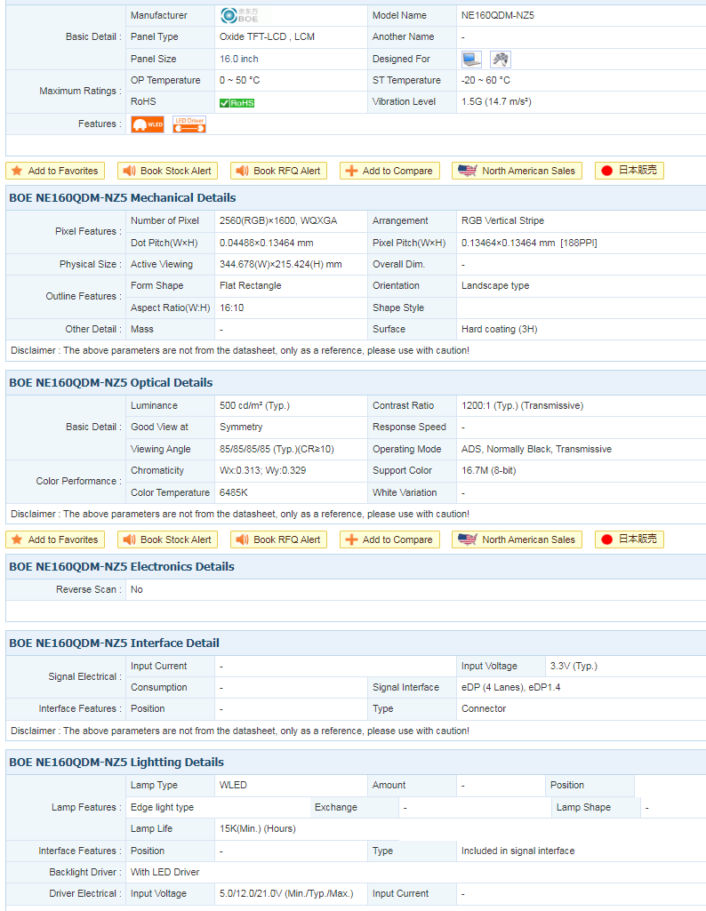This screenshot has height=911, width=706.
Task: Click panel type Oxide TFT-LCD, LCM
Action: tap(268, 36)
